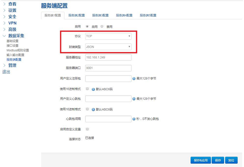The image size is (244, 167).
Task: Click help icon beside 心跳包间隔 field
Action: tap(134, 119)
